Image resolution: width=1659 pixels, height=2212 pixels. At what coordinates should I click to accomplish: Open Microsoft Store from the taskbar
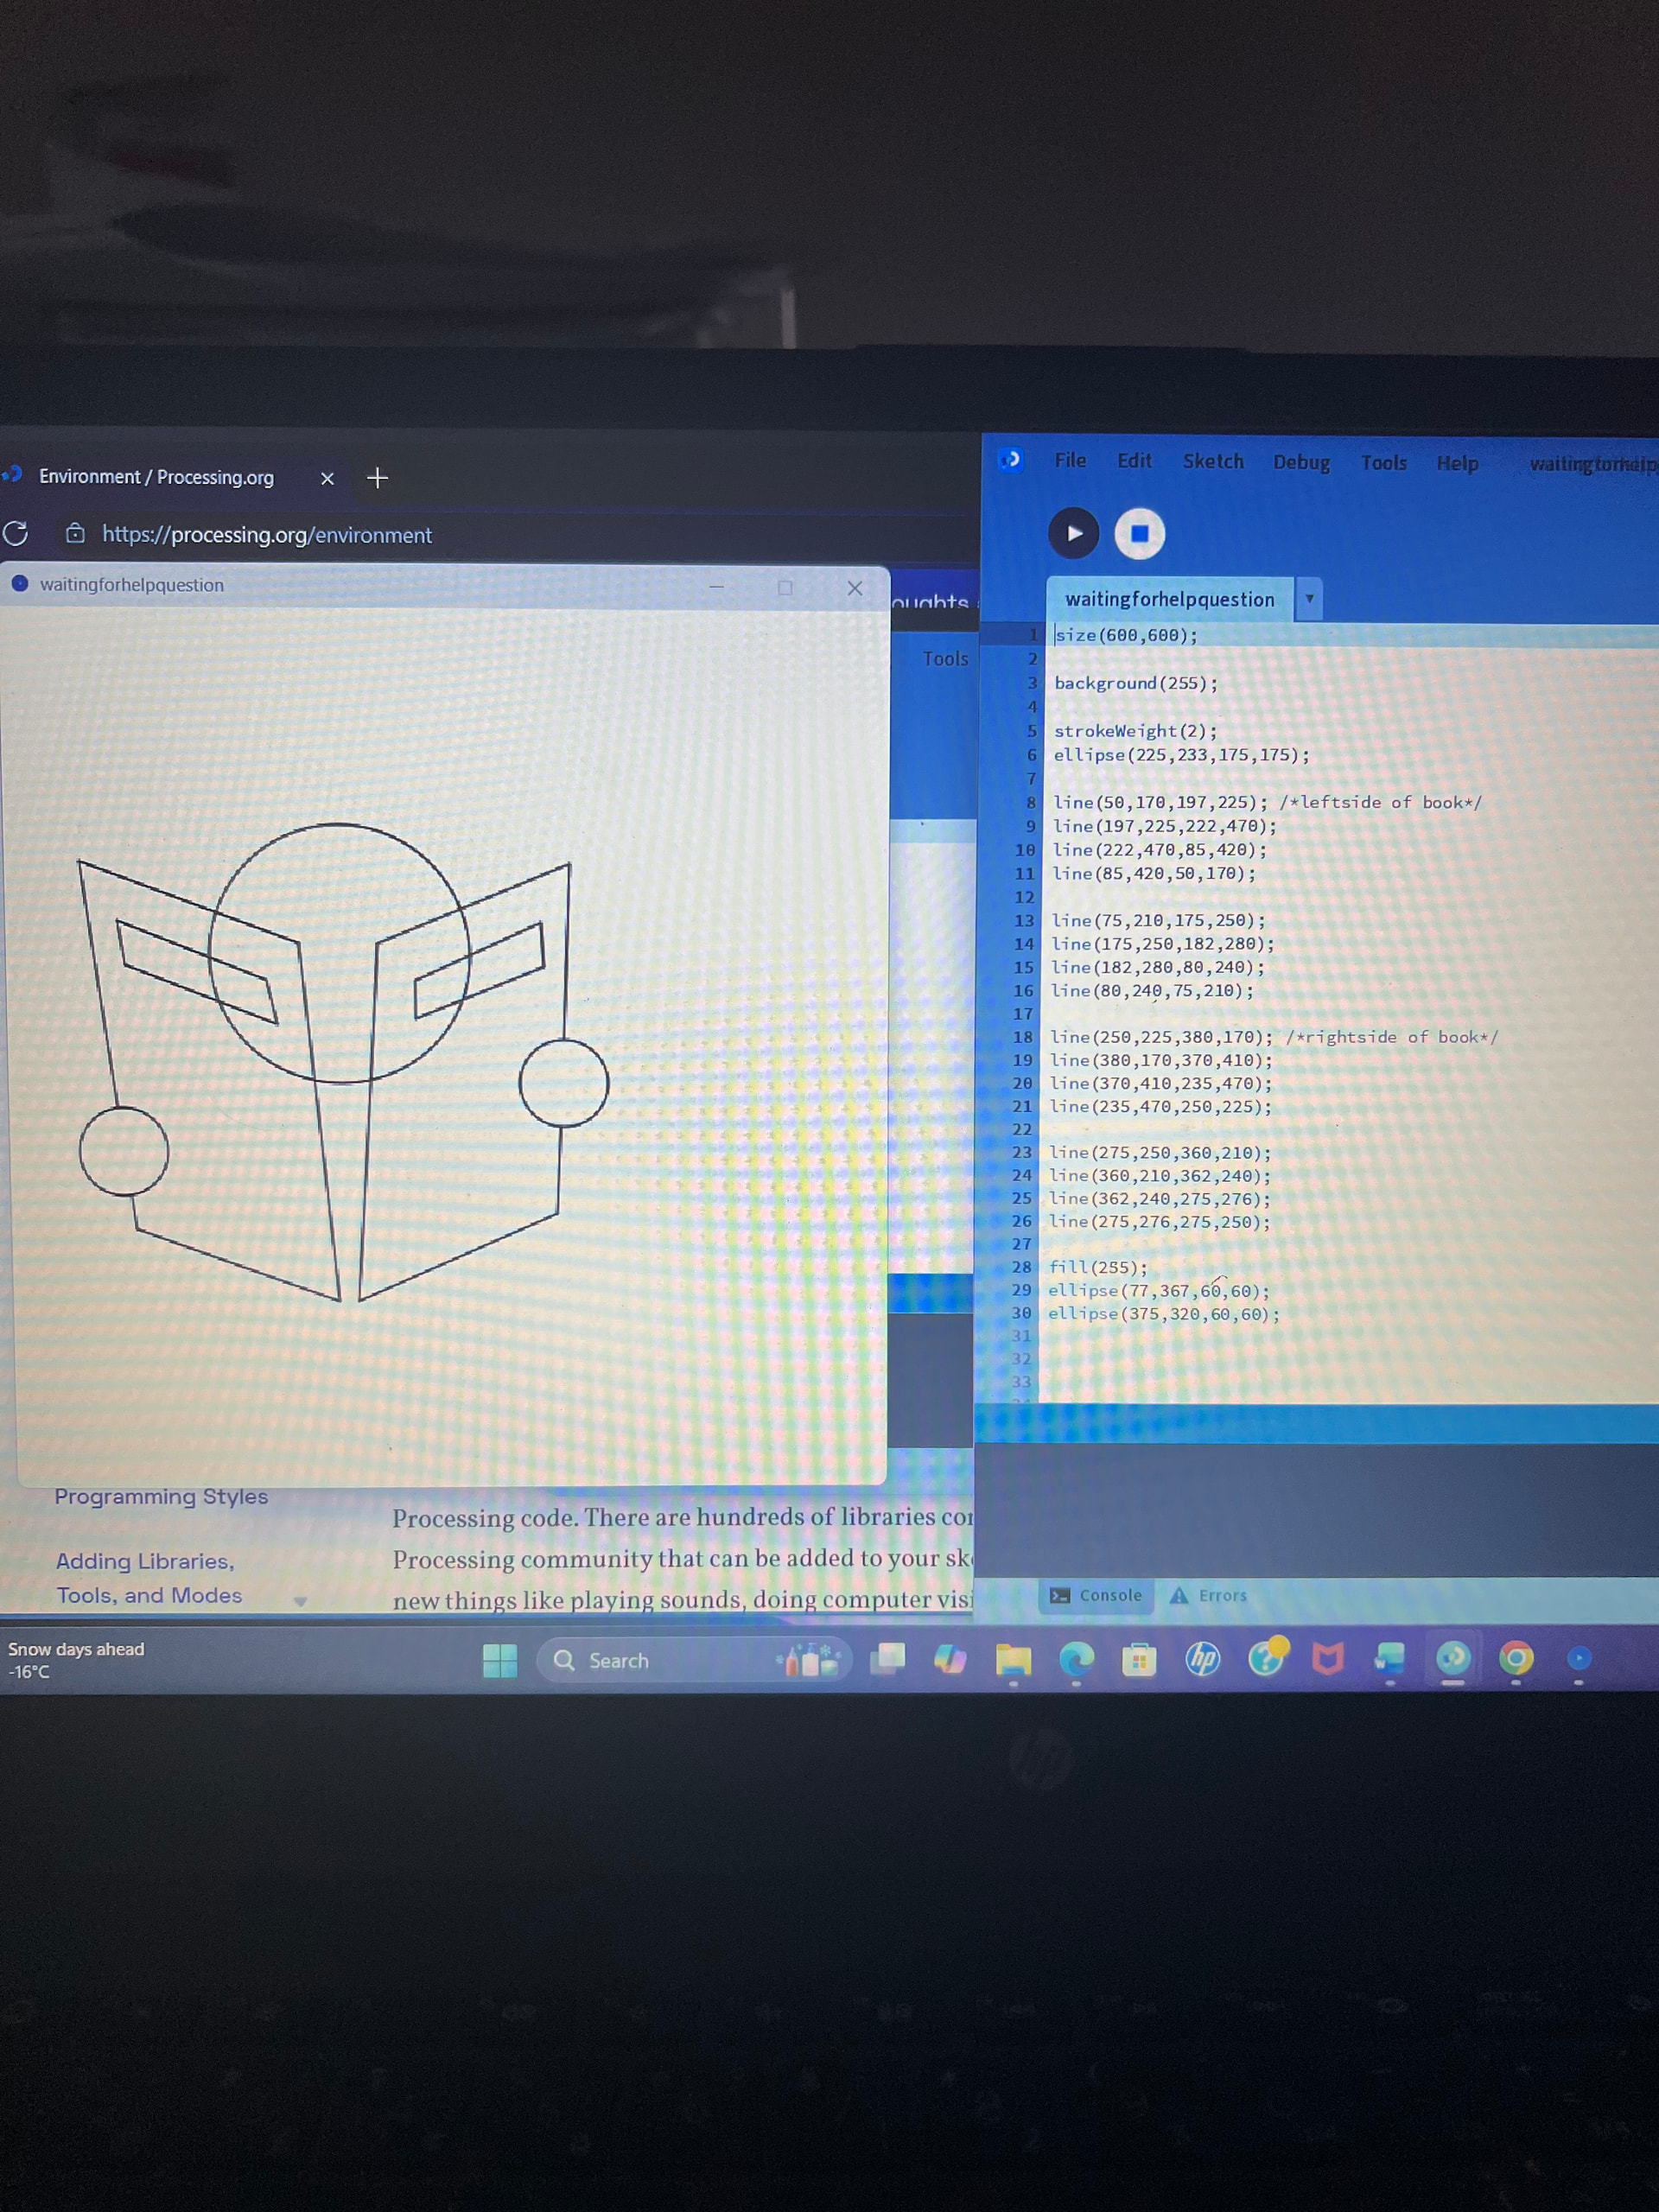1138,1660
